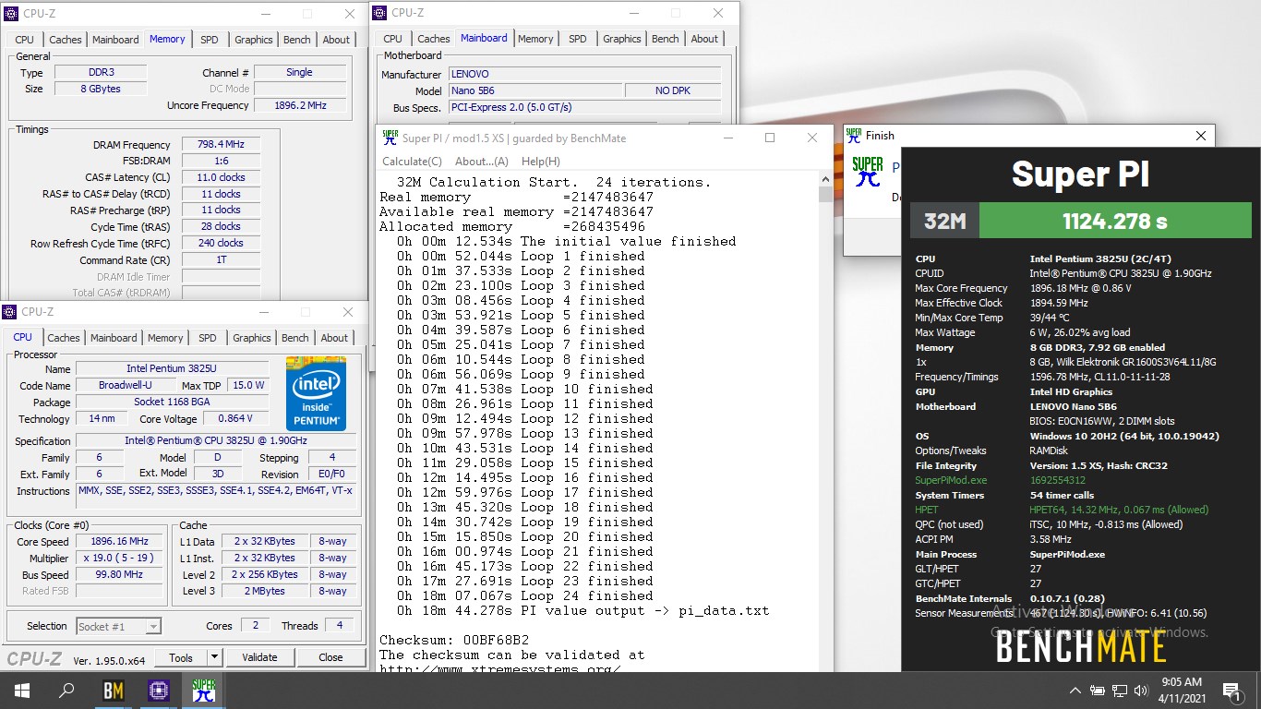Open taskbar search

[66, 691]
